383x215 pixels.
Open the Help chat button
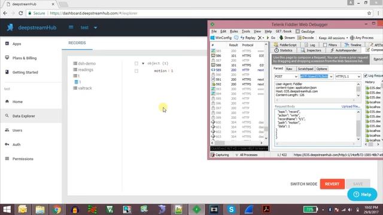(362, 194)
